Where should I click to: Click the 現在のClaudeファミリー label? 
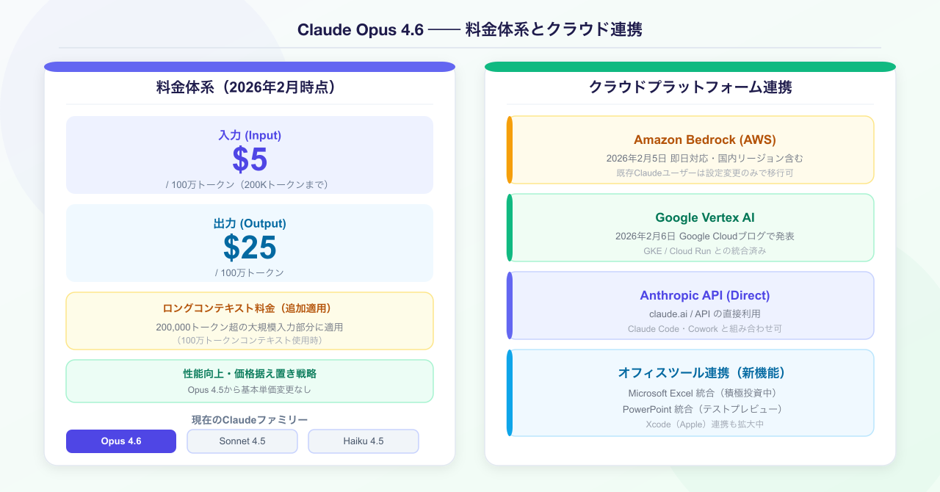250,420
